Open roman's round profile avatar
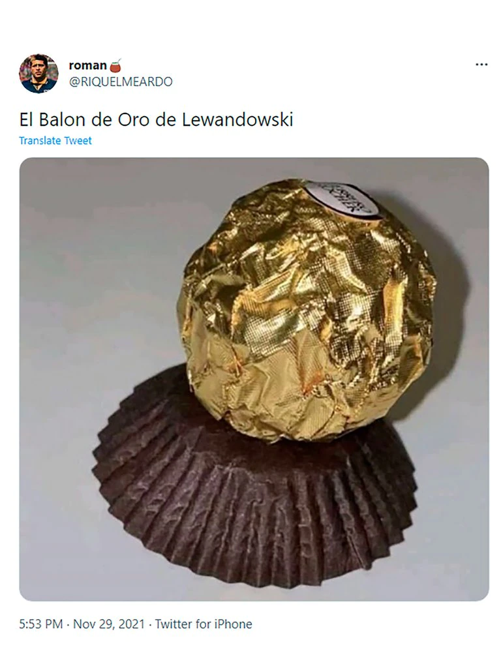 point(38,73)
